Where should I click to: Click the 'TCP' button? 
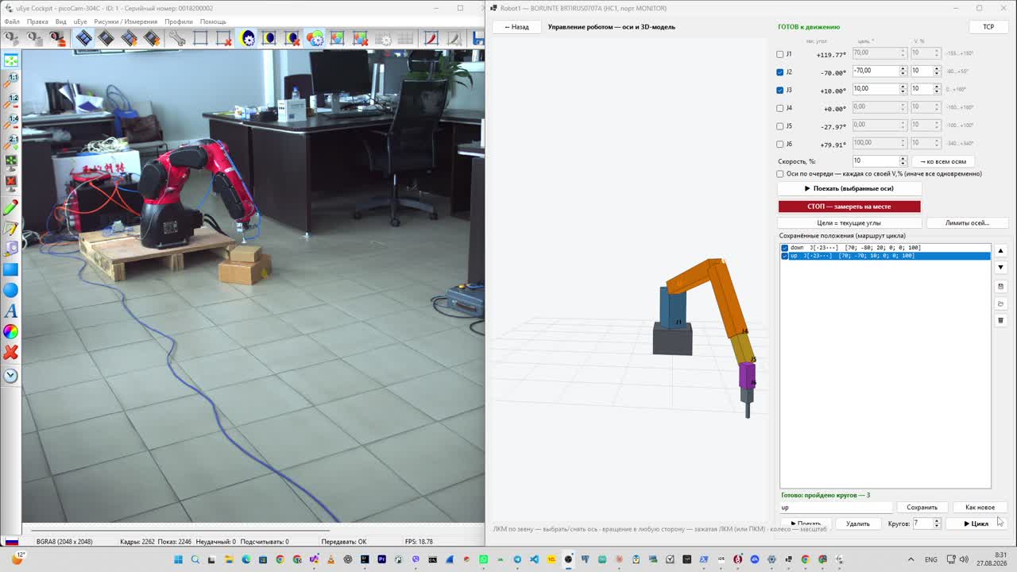988,26
